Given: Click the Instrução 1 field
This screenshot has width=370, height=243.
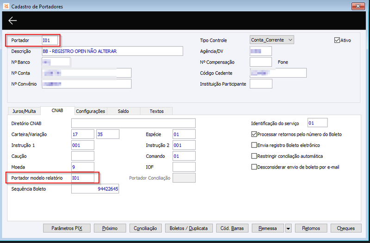Looking at the screenshot, I should click(x=83, y=145).
